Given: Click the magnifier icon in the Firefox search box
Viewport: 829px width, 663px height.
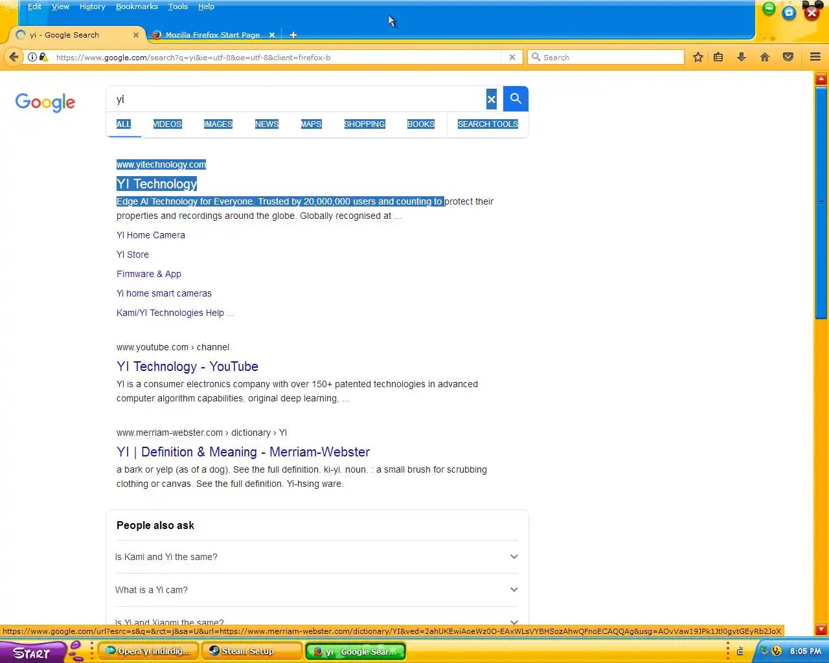Looking at the screenshot, I should (536, 57).
